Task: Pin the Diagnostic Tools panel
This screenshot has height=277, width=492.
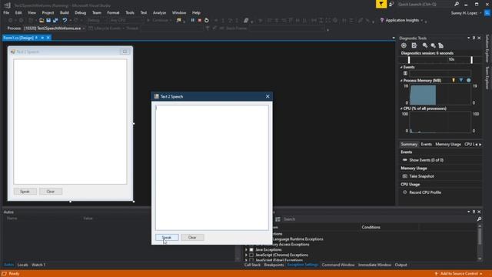Action: (474, 38)
